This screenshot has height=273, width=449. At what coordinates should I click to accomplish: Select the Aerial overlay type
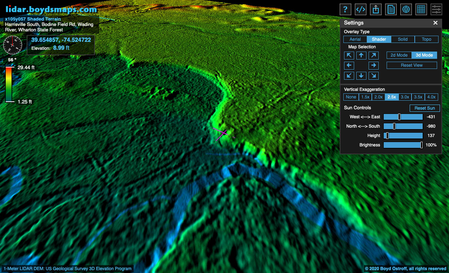tap(355, 39)
